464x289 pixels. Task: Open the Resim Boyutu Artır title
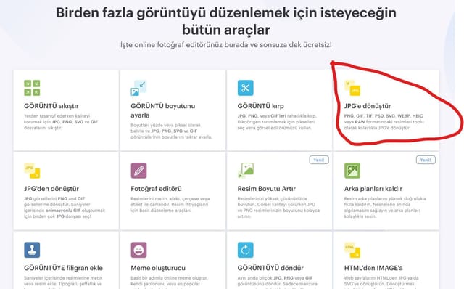266,189
